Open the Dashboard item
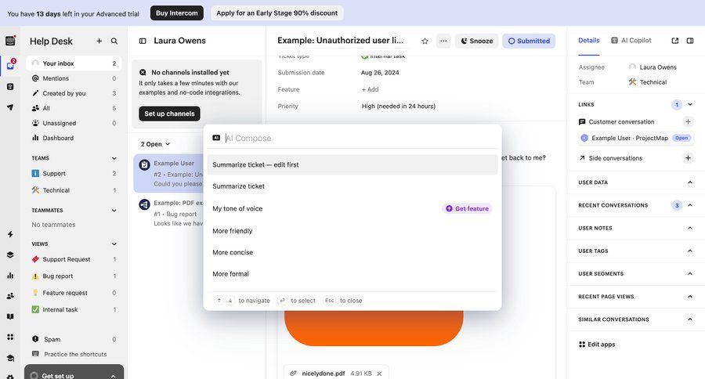This screenshot has height=379, width=705. 74,138
